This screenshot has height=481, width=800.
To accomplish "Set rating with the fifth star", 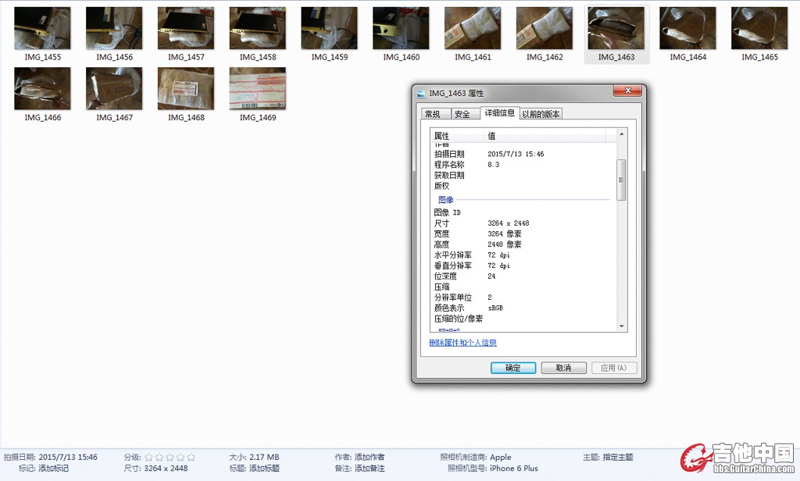I will [x=191, y=458].
